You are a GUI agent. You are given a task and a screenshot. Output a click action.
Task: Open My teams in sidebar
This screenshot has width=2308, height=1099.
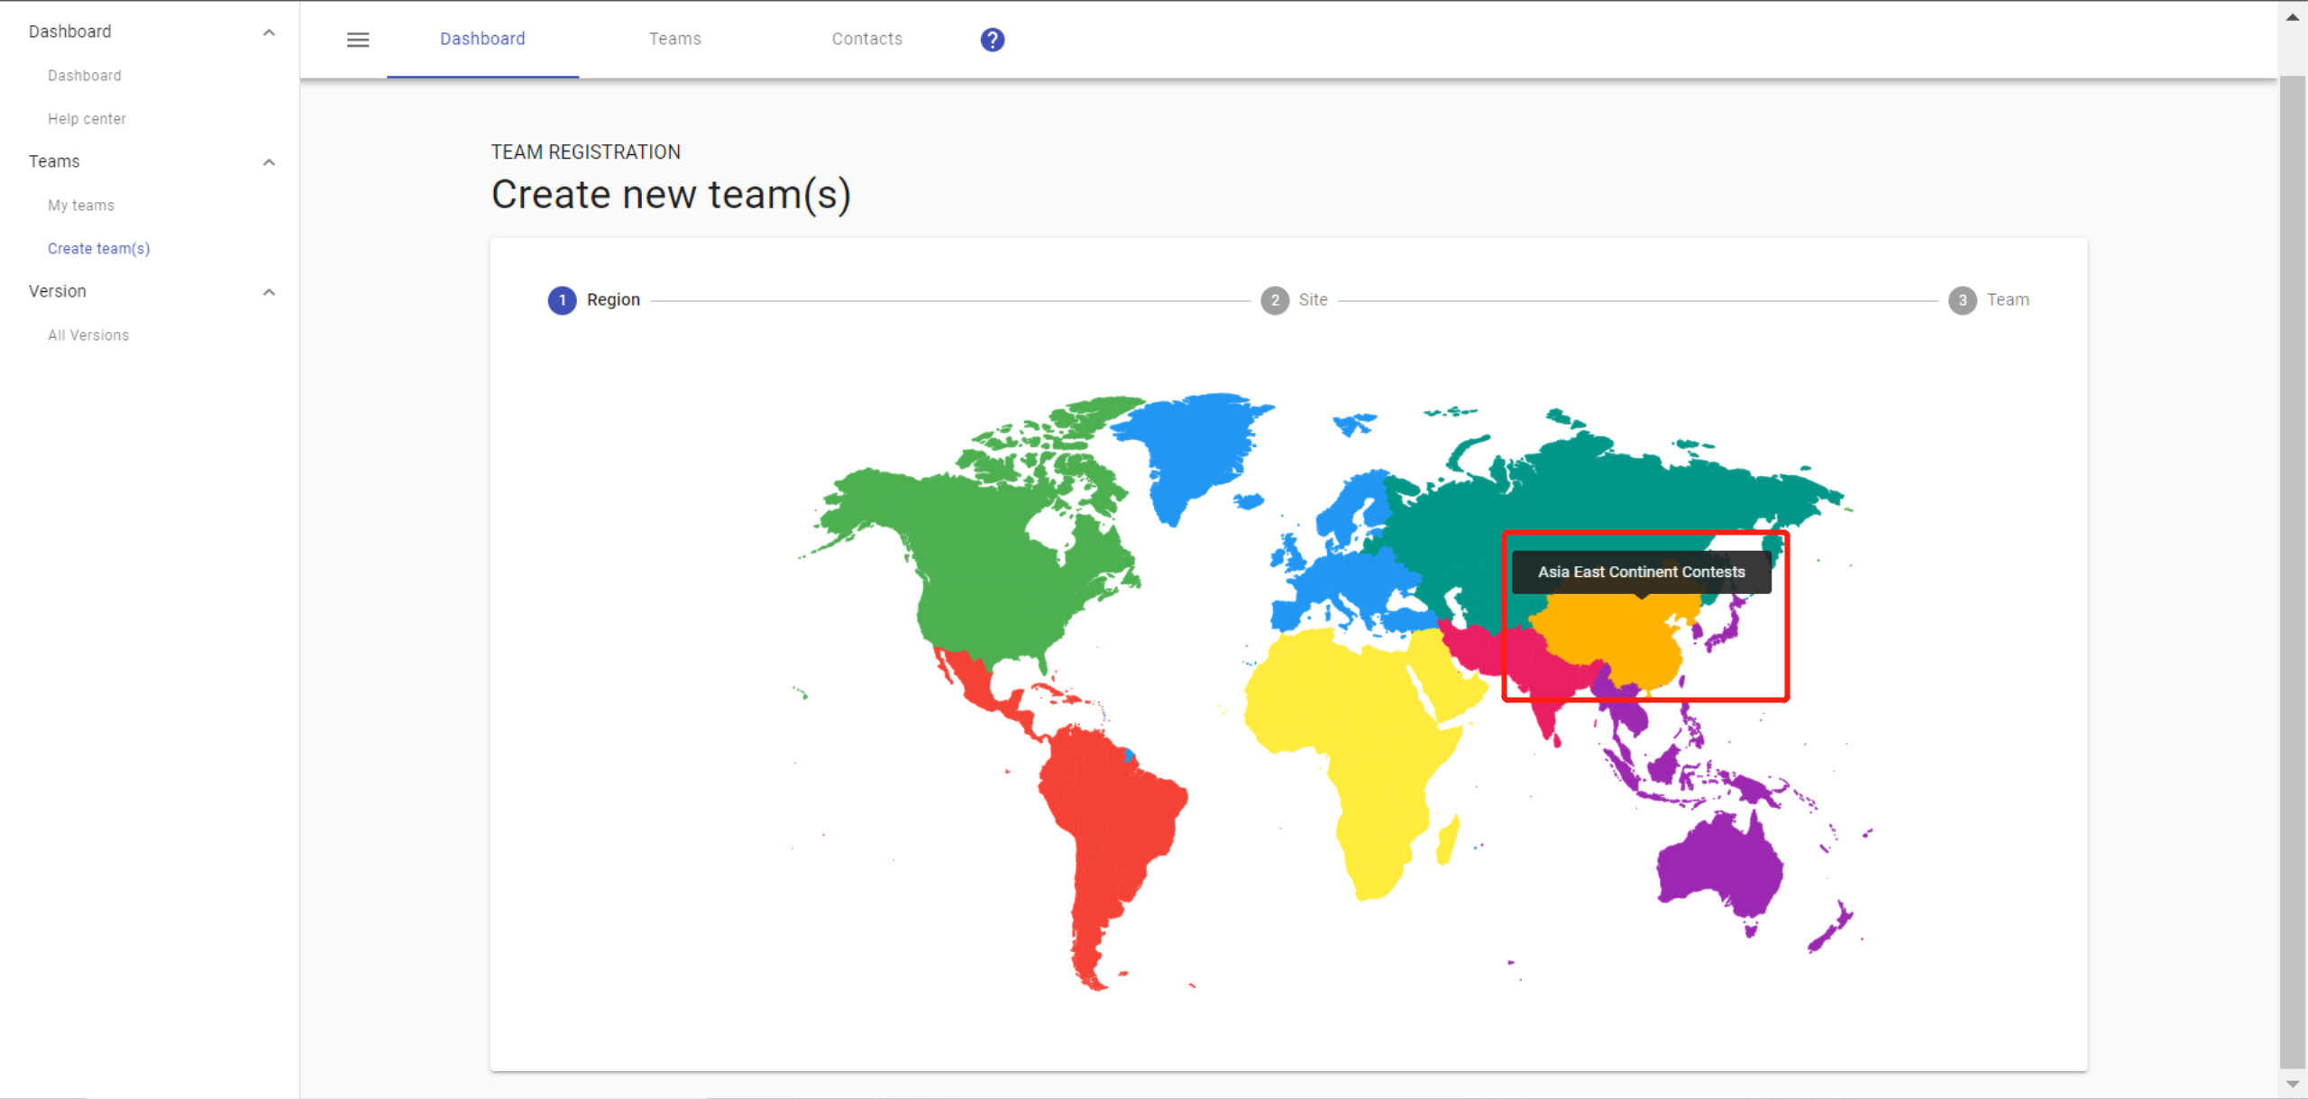tap(81, 206)
